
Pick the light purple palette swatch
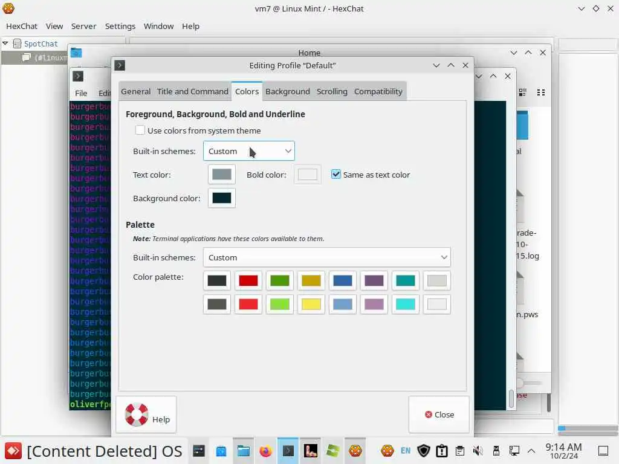coord(374,304)
